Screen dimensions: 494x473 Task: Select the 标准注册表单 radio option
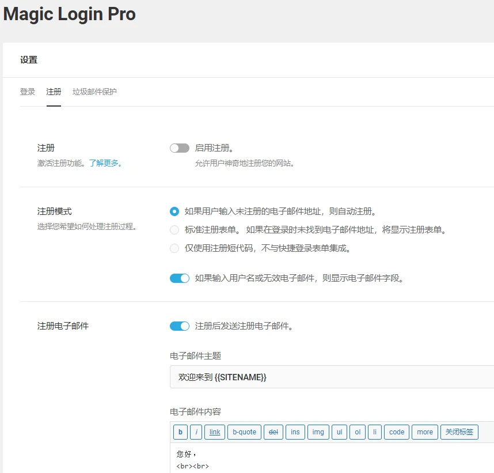(174, 230)
